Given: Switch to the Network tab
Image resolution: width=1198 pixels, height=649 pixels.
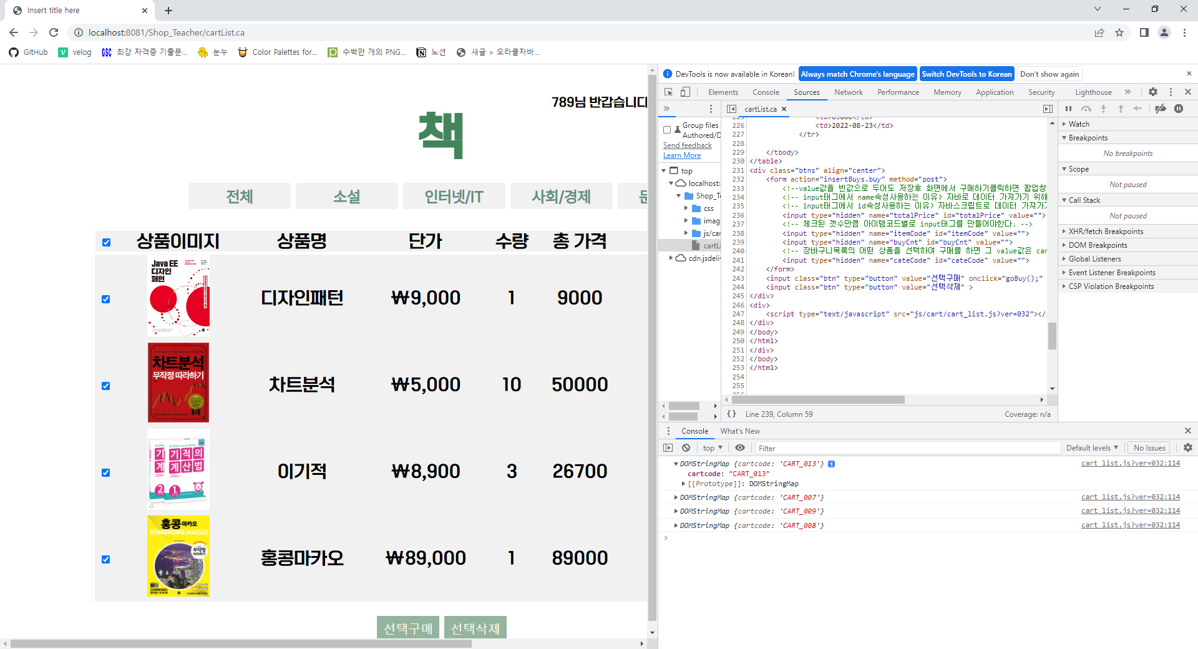Looking at the screenshot, I should 849,92.
